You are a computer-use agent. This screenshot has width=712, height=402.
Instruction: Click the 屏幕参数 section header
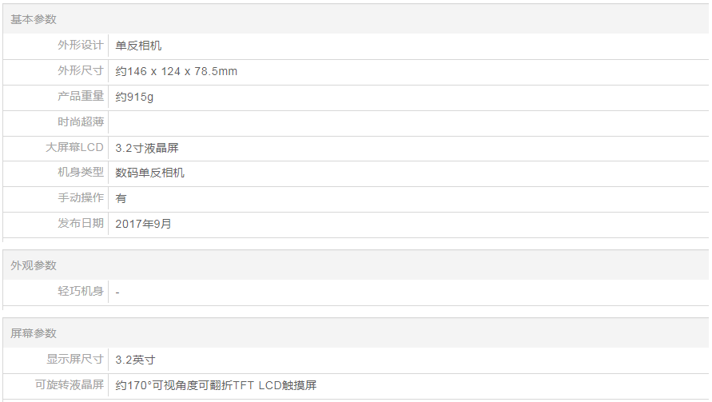(x=34, y=333)
